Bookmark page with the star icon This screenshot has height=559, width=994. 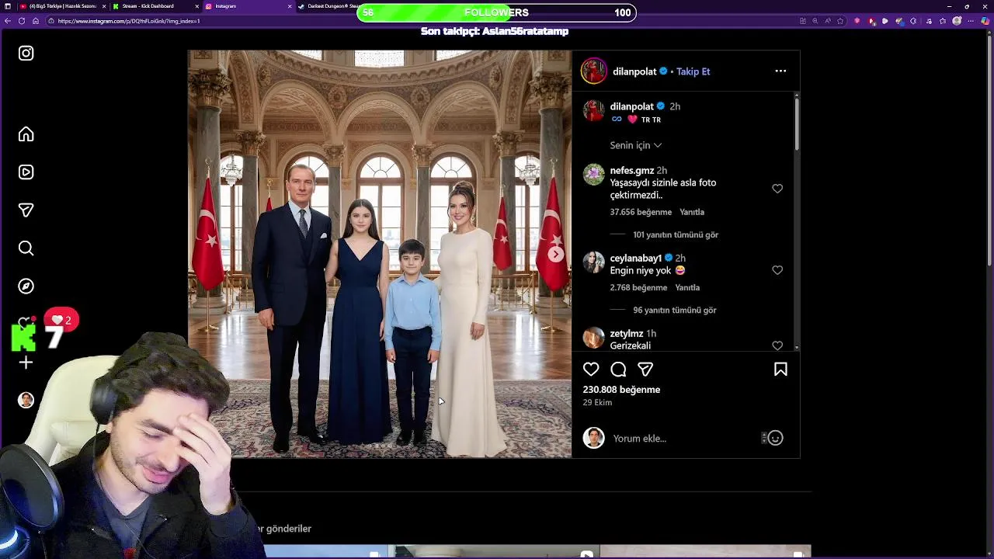[x=840, y=21]
